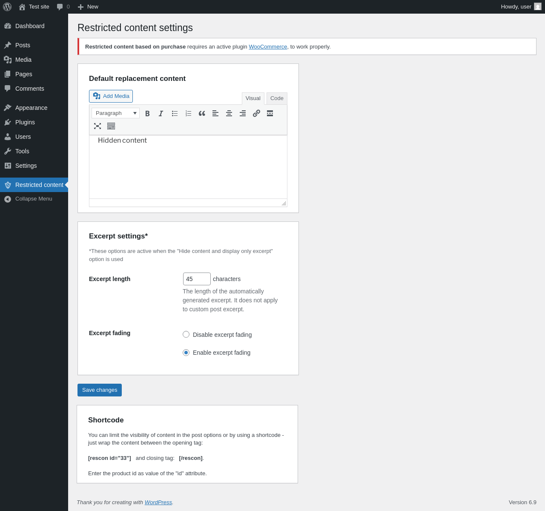Click Add Media button

[x=111, y=96]
